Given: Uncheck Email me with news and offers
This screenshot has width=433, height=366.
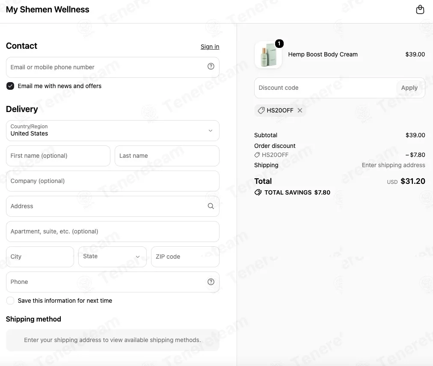Looking at the screenshot, I should [x=10, y=86].
